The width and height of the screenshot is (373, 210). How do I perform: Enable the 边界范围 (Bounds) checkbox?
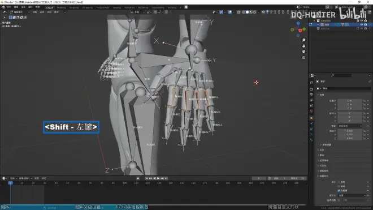[x=339, y=200]
